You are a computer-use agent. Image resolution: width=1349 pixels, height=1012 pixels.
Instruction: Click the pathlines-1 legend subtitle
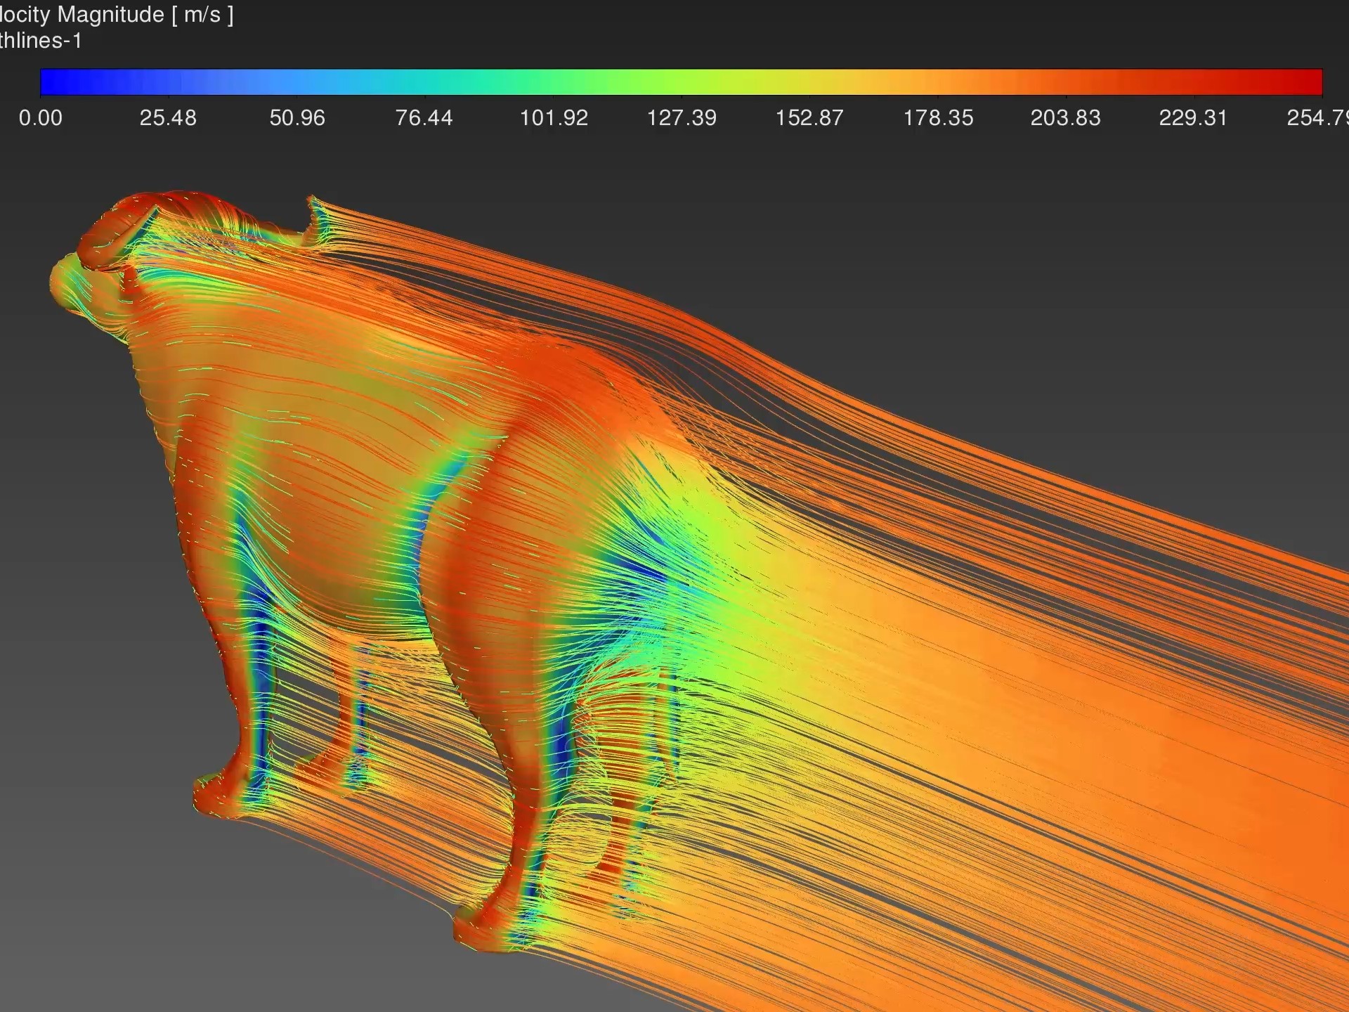(41, 41)
